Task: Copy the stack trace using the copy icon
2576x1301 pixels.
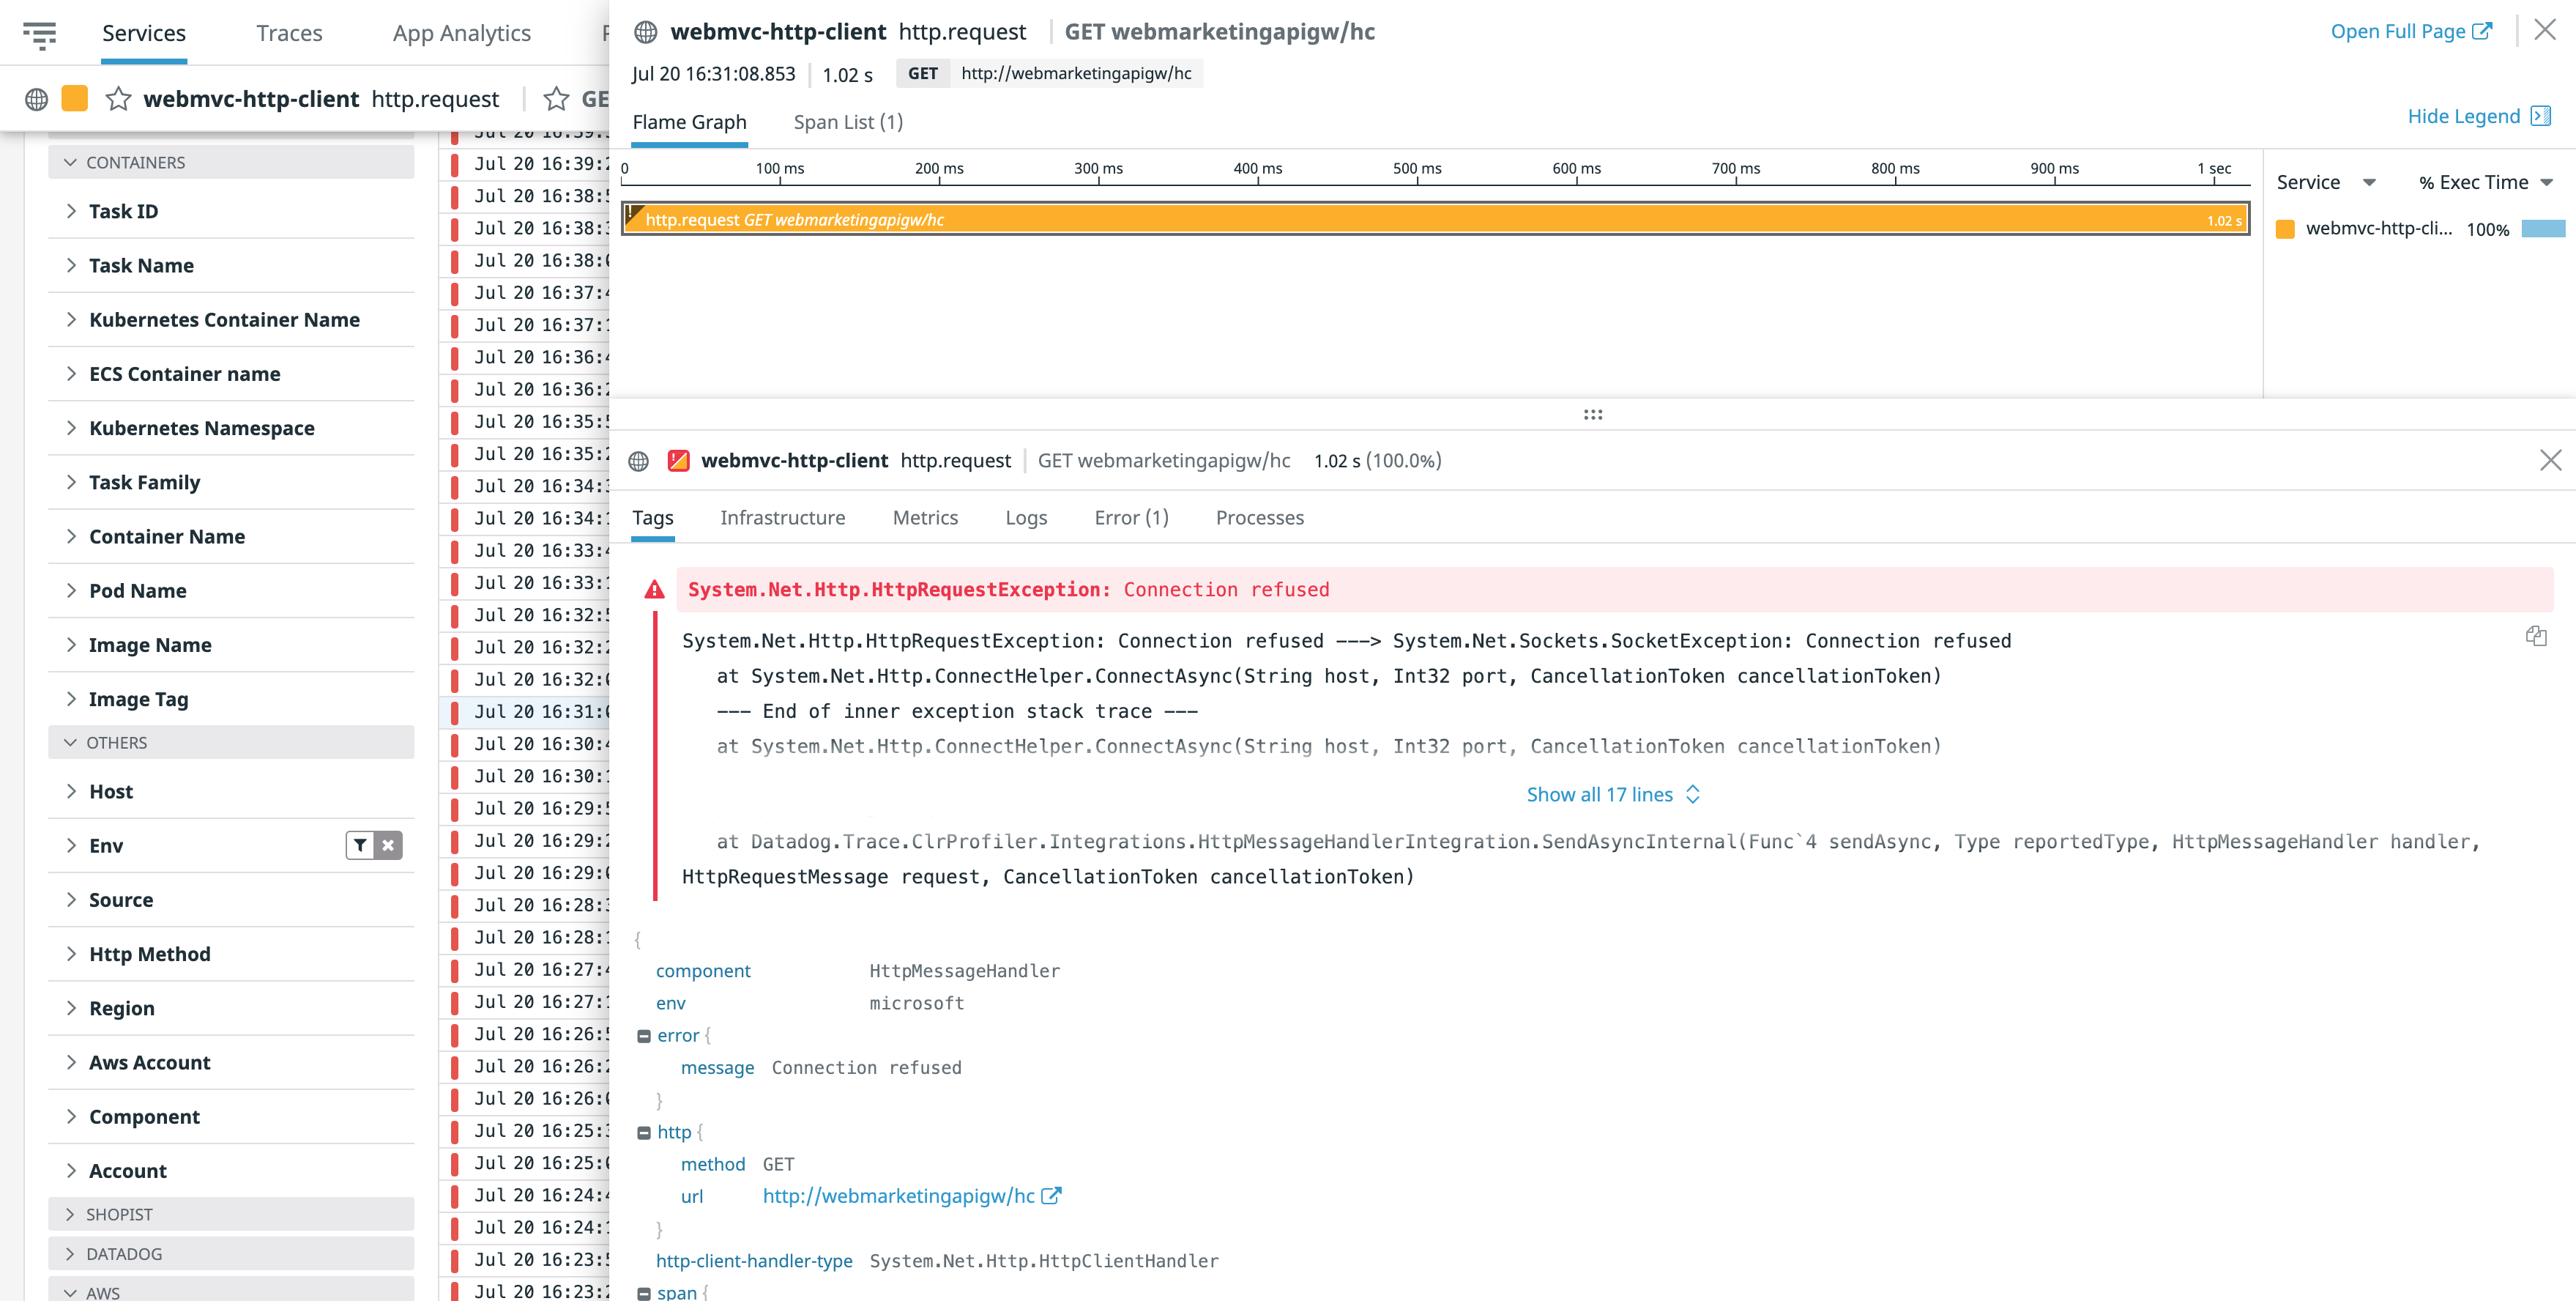Action: tap(2537, 637)
